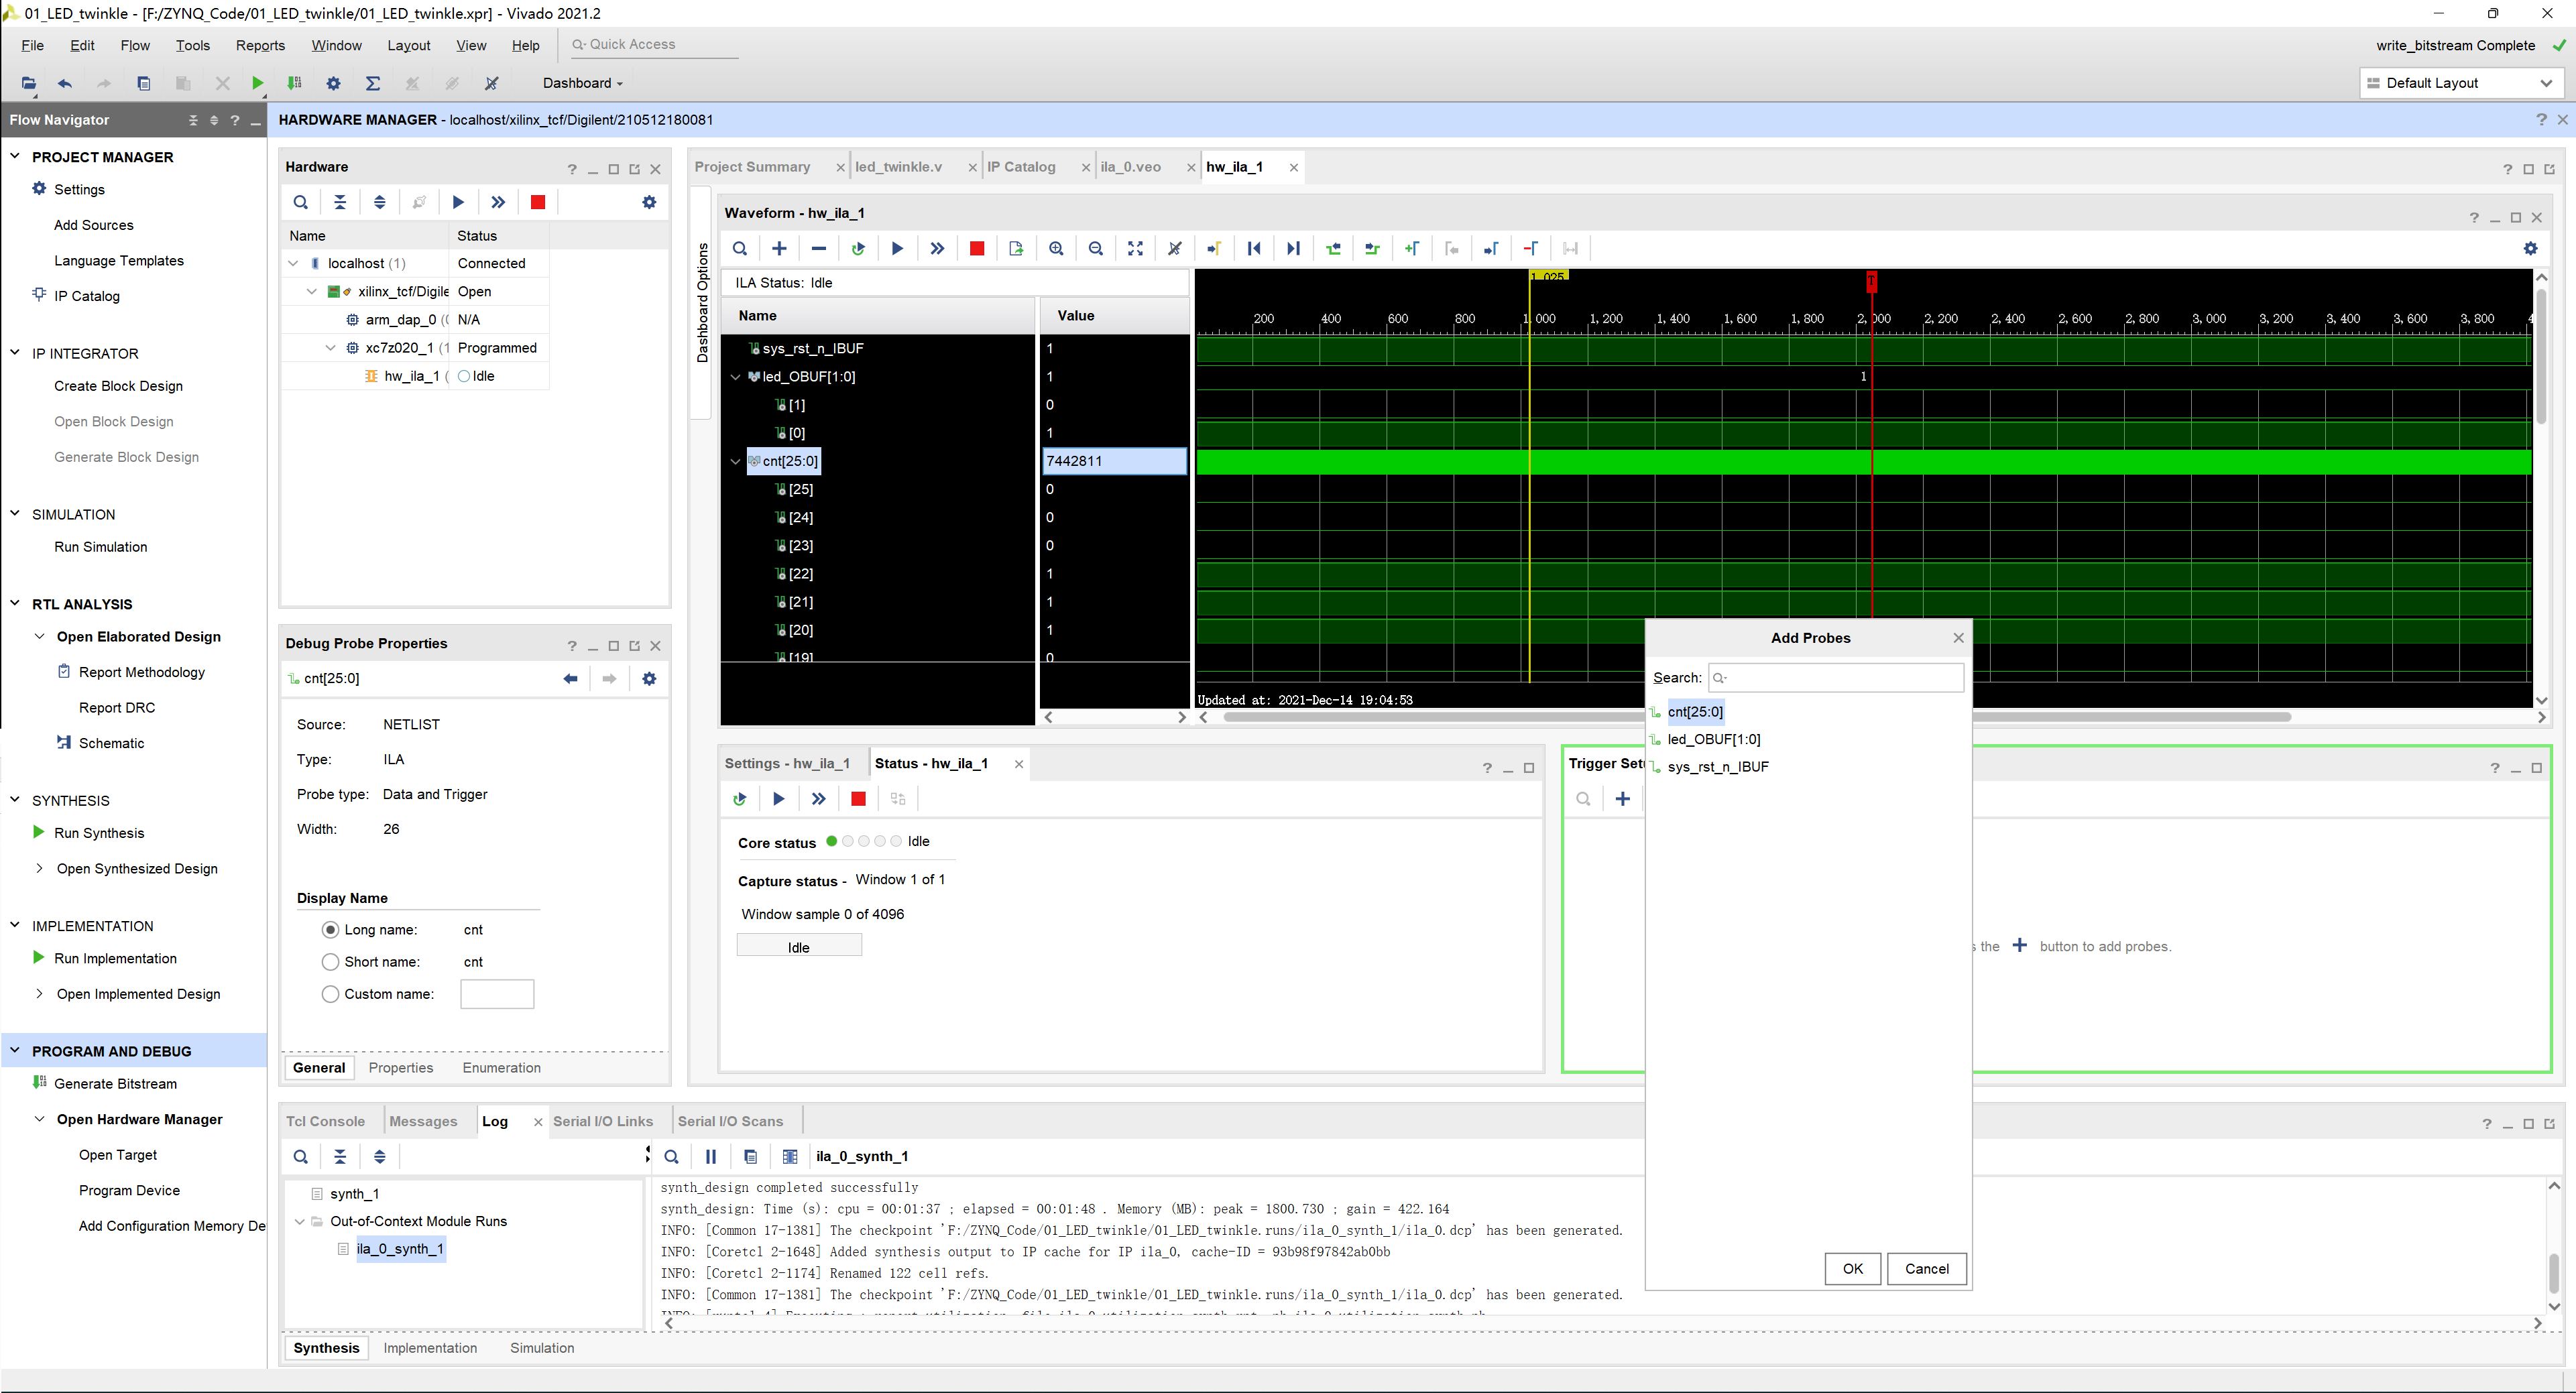Drag the red timeline cursor marker position

coord(1869,280)
